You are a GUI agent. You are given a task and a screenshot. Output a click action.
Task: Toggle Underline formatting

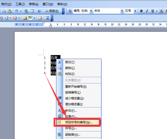tap(153, 11)
